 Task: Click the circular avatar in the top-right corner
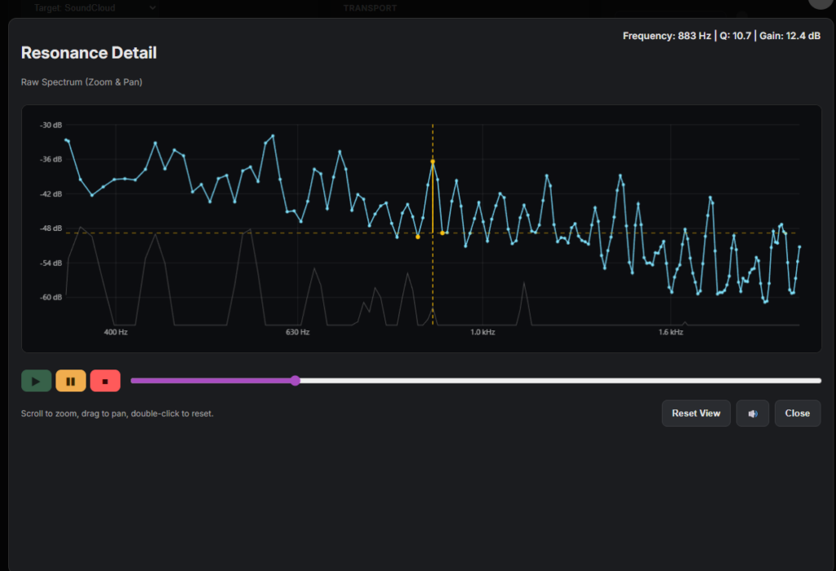tap(819, 4)
